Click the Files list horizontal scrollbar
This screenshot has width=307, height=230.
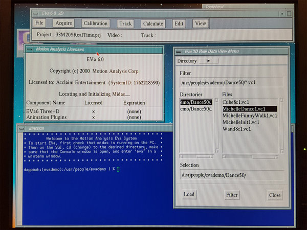pyautogui.click(x=250, y=157)
